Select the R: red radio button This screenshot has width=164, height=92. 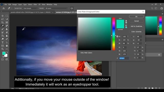(117, 47)
